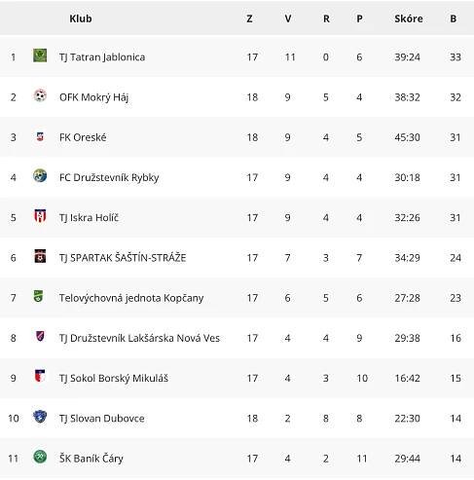Select the Klub column header

pyautogui.click(x=81, y=18)
